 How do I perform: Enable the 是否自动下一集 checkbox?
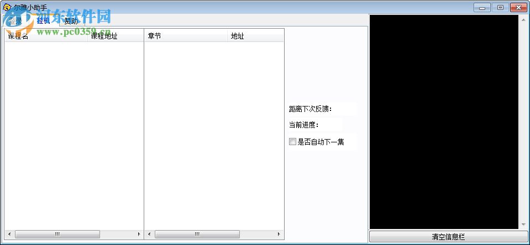tap(292, 142)
